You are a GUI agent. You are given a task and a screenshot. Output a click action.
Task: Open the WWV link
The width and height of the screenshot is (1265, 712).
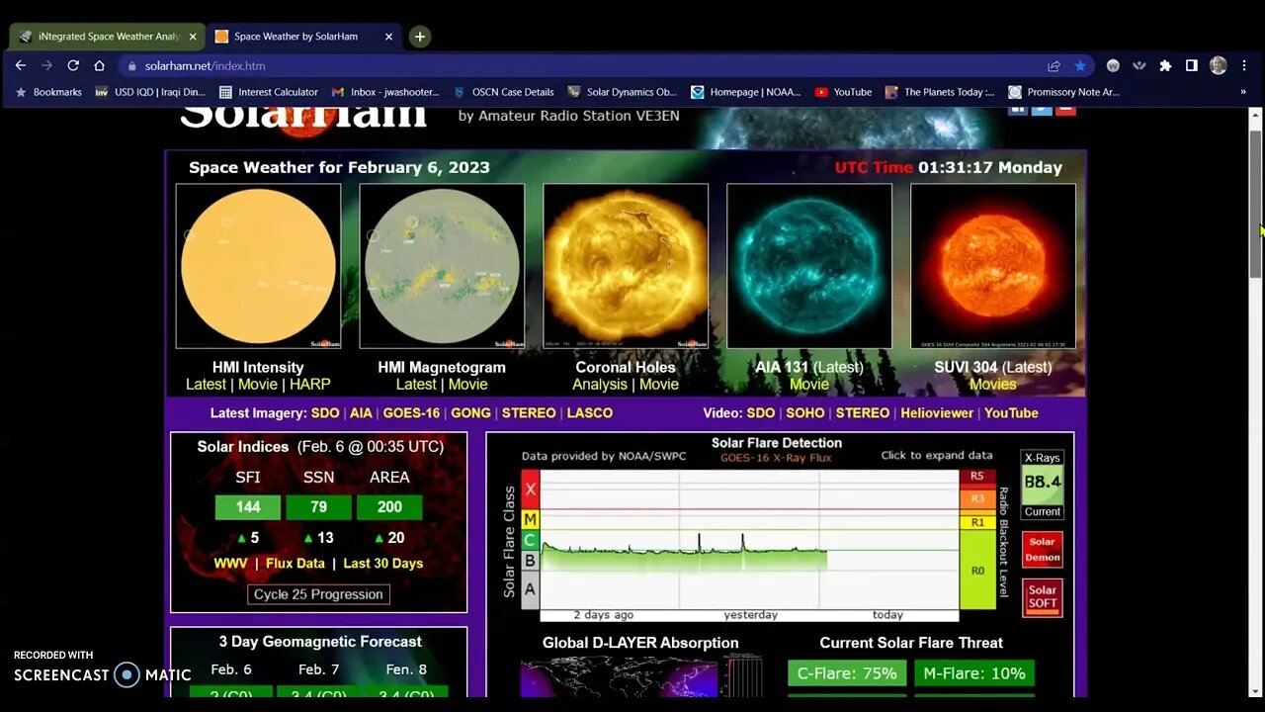point(230,564)
